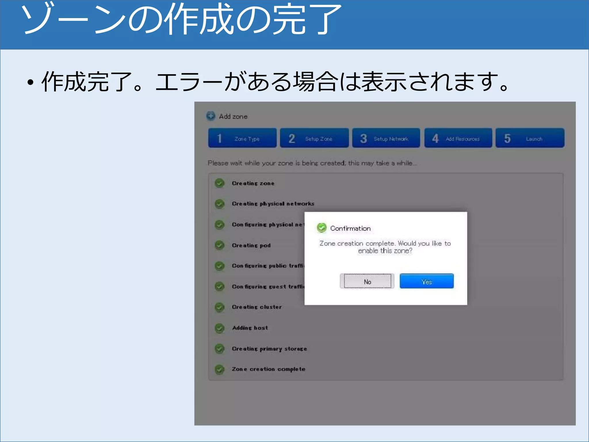Choose Yes to enable the zone
589x442 pixels.
[x=427, y=281]
